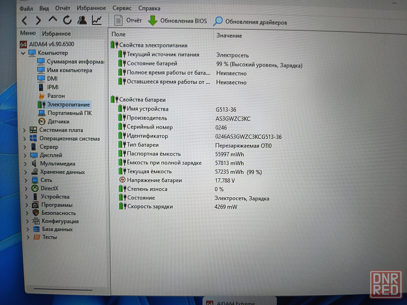Click the refresh icon in toolbar

[67, 20]
